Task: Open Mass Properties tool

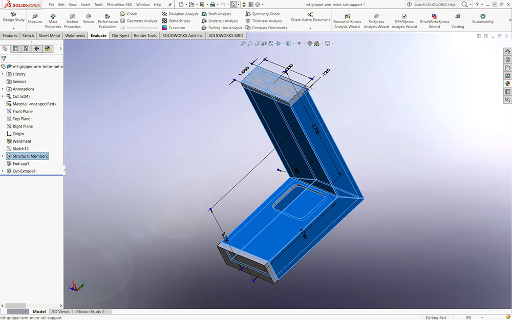Action: (x=53, y=17)
